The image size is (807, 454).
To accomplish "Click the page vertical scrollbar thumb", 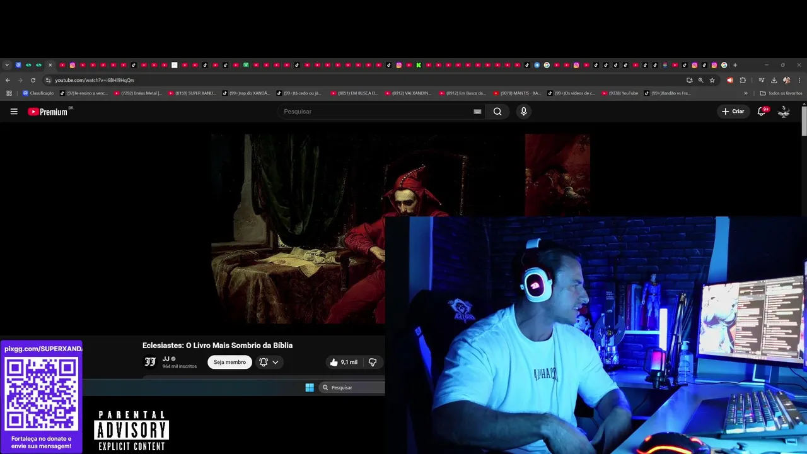I will [x=804, y=120].
